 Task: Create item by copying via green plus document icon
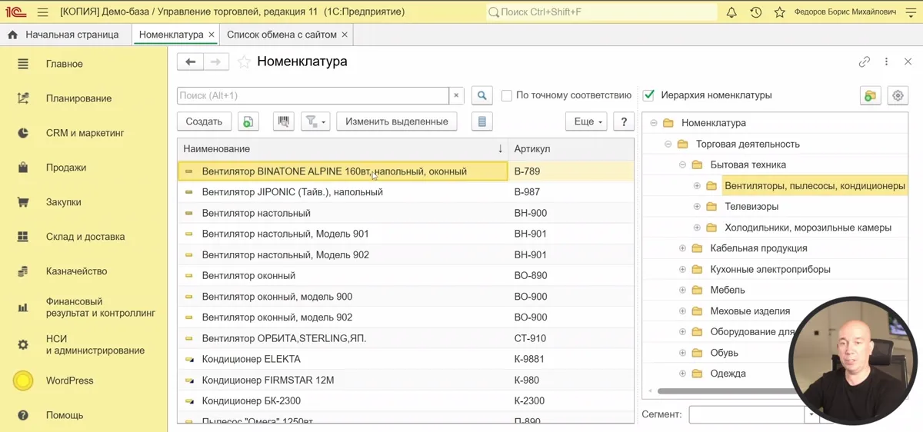[248, 121]
